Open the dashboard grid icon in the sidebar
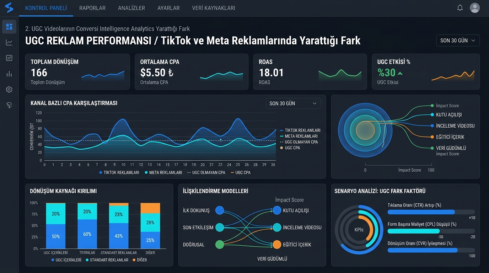 point(9,27)
